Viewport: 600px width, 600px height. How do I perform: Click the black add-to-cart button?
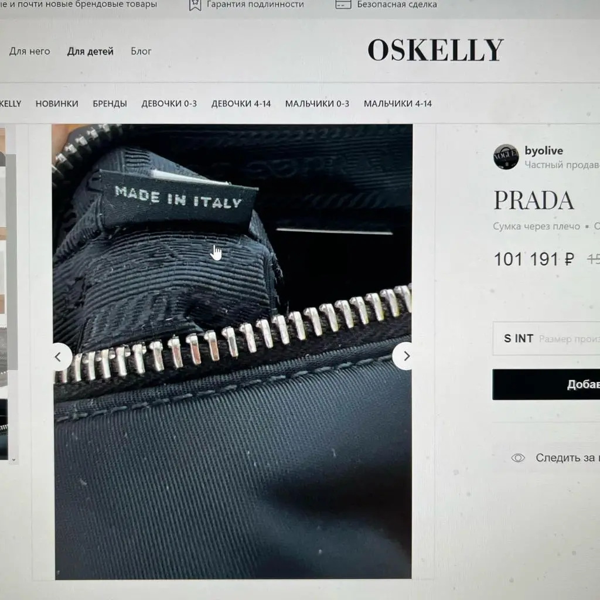(547, 384)
